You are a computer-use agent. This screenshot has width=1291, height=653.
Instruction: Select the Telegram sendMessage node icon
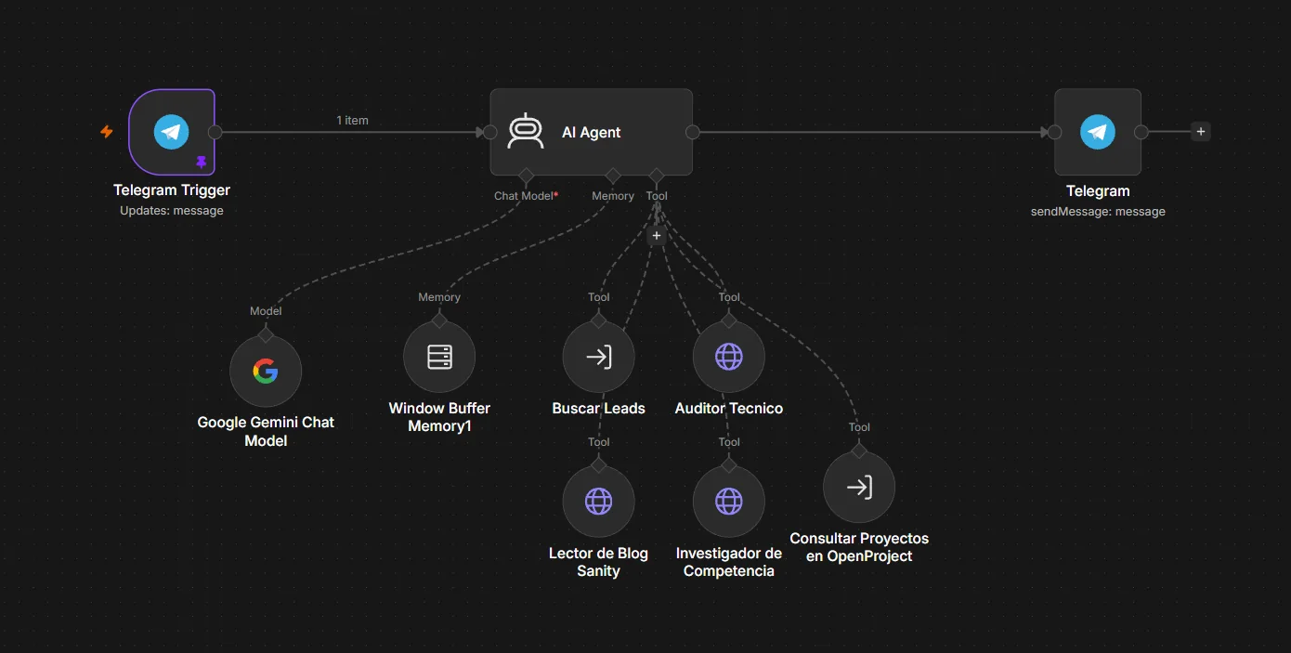coord(1098,132)
